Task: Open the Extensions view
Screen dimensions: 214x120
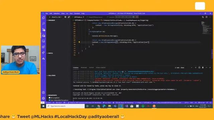Action: click(43, 47)
